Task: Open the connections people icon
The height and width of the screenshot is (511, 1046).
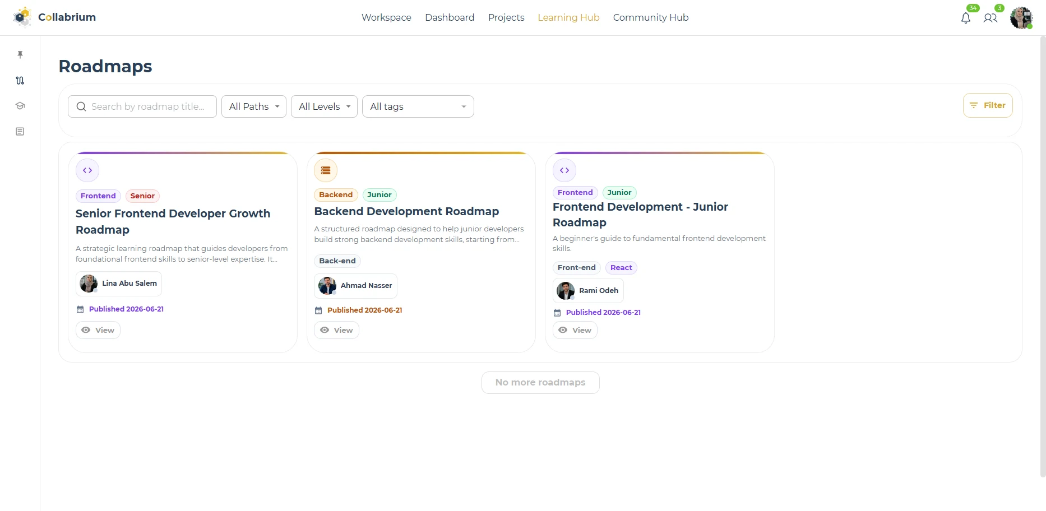Action: click(x=991, y=18)
